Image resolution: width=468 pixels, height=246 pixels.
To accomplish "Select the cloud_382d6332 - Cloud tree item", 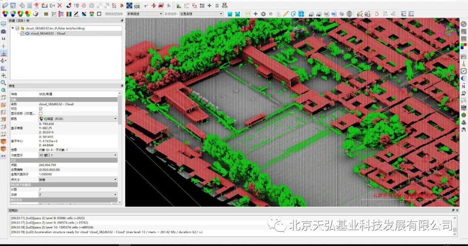I will (48, 33).
